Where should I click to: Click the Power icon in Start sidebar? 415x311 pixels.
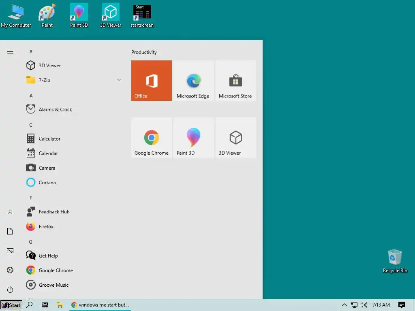[10, 290]
